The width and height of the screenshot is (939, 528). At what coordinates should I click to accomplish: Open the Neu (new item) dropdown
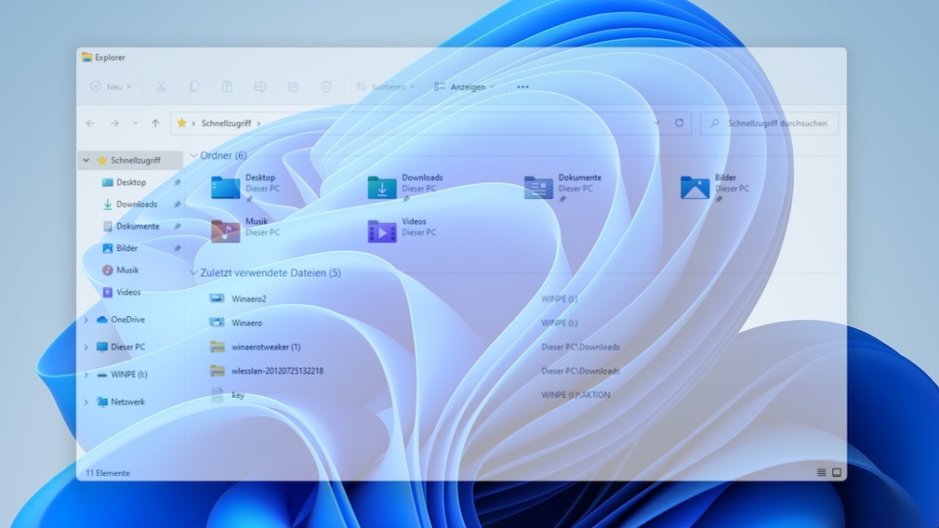111,86
